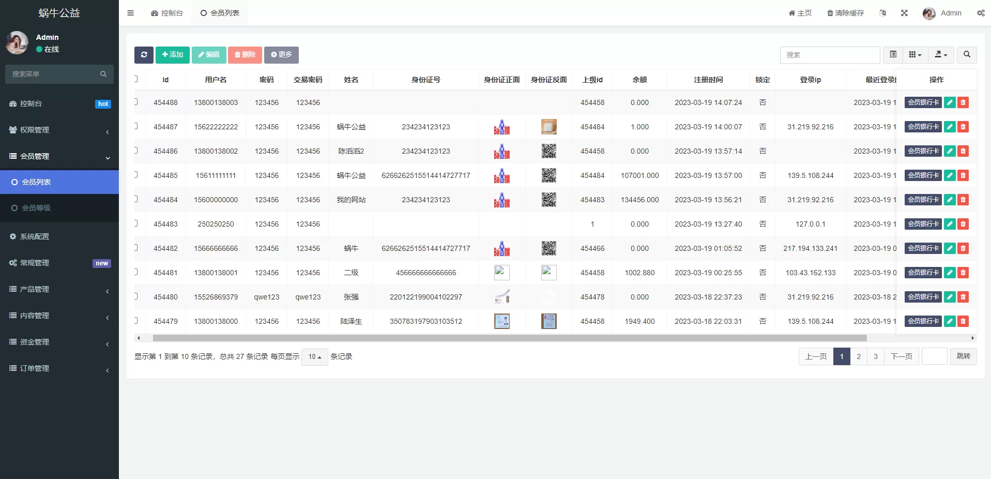Click green edit pencil for member 454487
This screenshot has height=479, width=991.
click(x=950, y=127)
